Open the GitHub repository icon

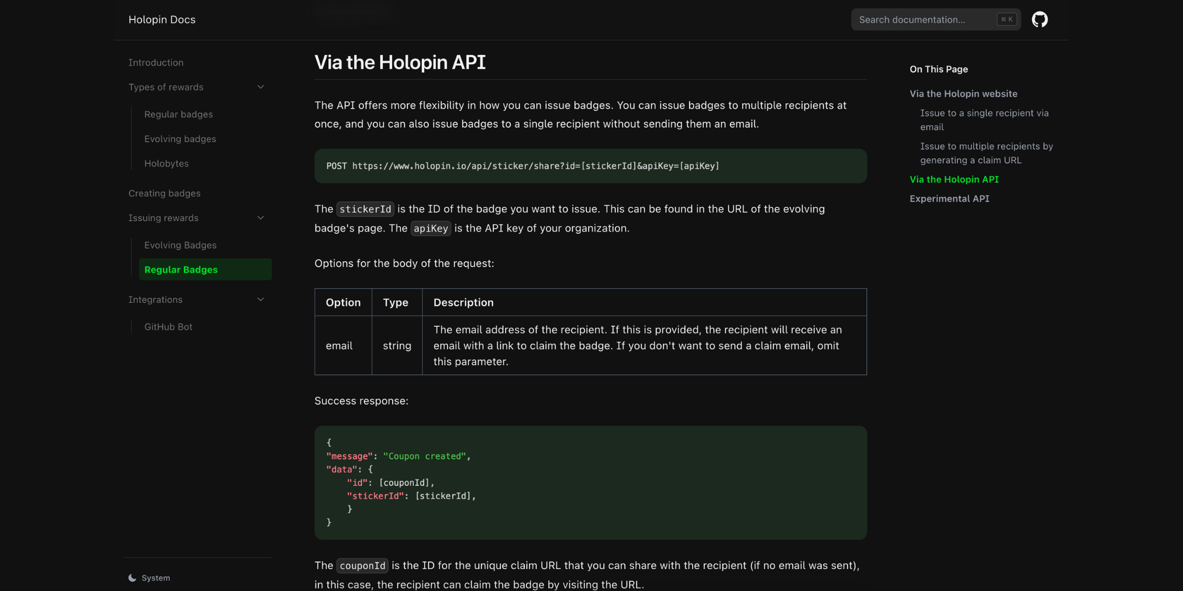pos(1039,20)
